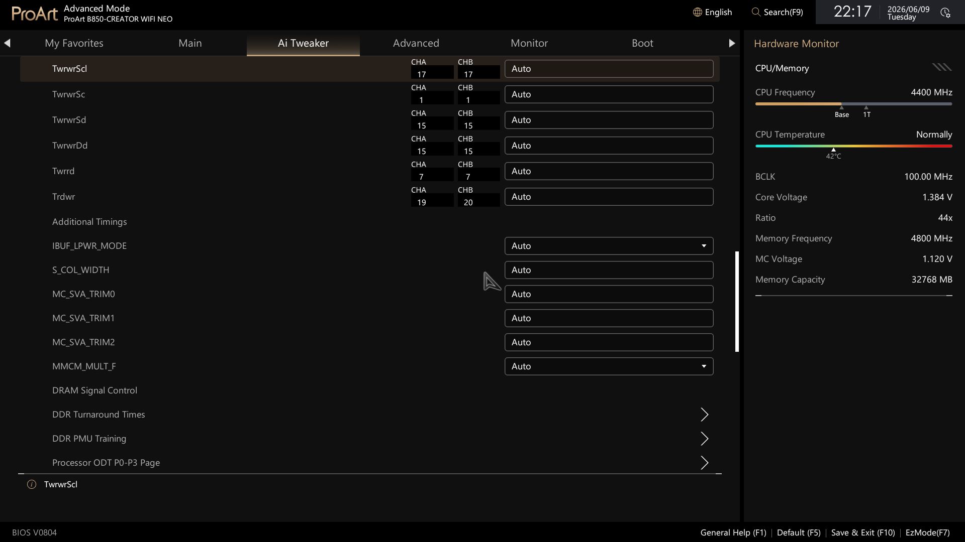The width and height of the screenshot is (965, 542).
Task: Click the TwrwrSc Auto input field
Action: (x=609, y=94)
